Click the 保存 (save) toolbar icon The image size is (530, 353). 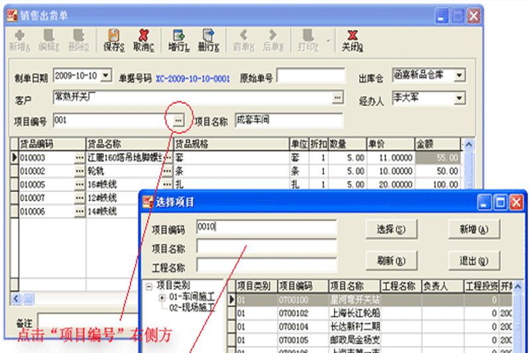[x=113, y=40]
